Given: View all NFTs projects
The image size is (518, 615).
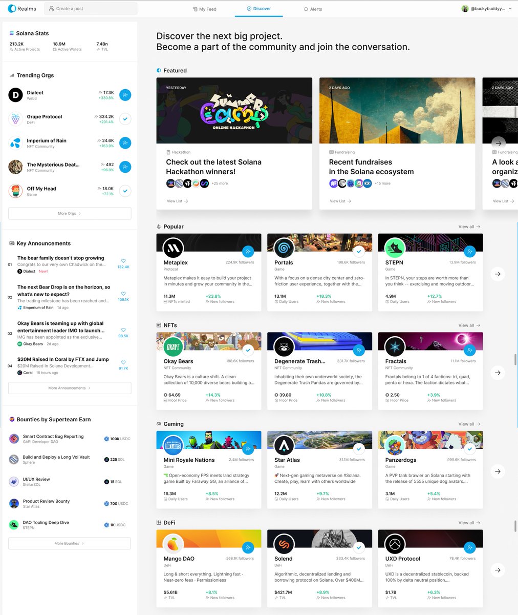Looking at the screenshot, I should tap(469, 325).
